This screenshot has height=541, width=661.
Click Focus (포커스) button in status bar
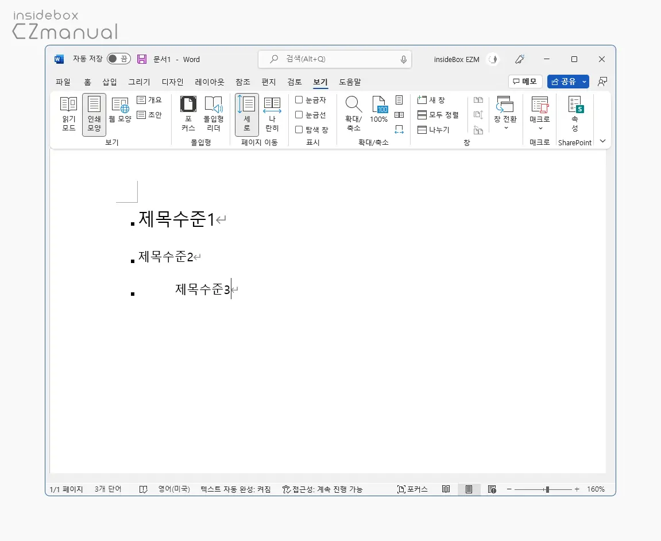pyautogui.click(x=412, y=489)
